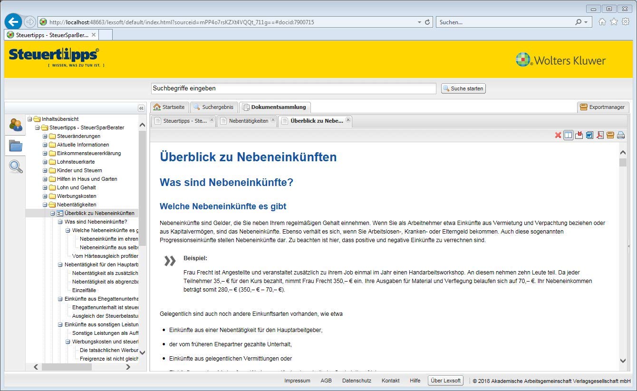Expand the Lohn und Gehalt folder
Viewport: 637px width, 391px height.
pyautogui.click(x=45, y=187)
